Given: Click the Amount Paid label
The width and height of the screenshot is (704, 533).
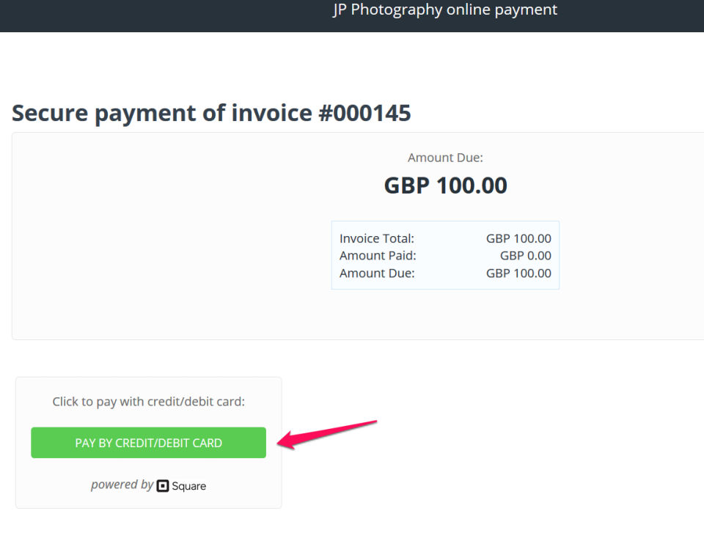Looking at the screenshot, I should click(x=378, y=256).
